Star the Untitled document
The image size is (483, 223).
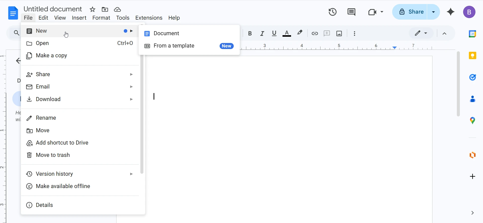click(93, 10)
